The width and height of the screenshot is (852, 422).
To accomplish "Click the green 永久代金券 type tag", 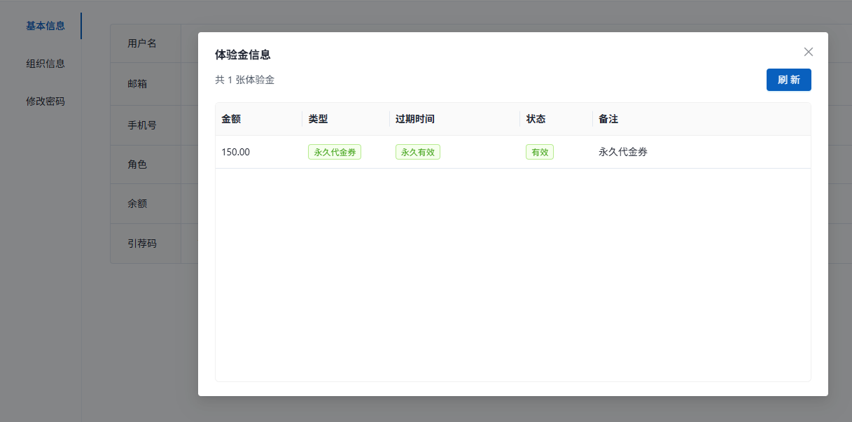I will tap(335, 152).
